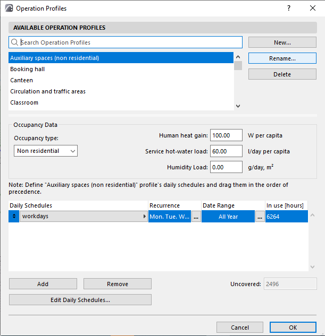Click the Human heat gain field

point(226,135)
